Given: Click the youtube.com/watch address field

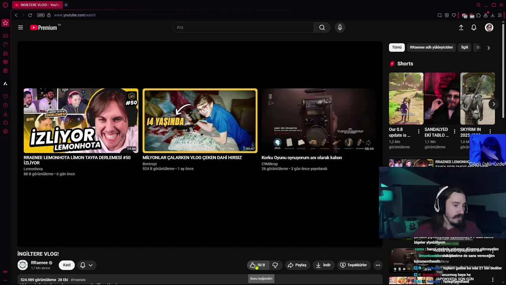Looking at the screenshot, I should (75, 15).
